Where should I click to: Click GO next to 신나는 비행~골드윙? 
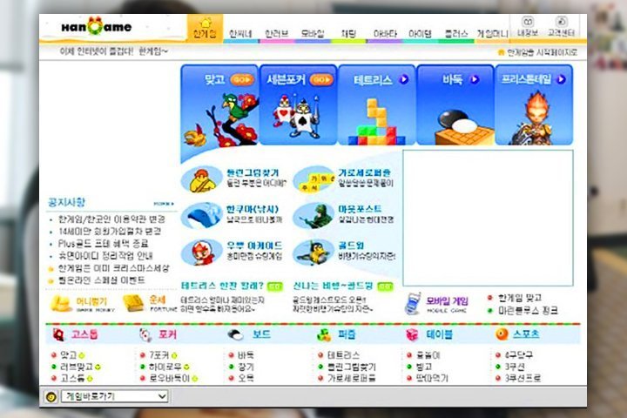[x=385, y=287]
